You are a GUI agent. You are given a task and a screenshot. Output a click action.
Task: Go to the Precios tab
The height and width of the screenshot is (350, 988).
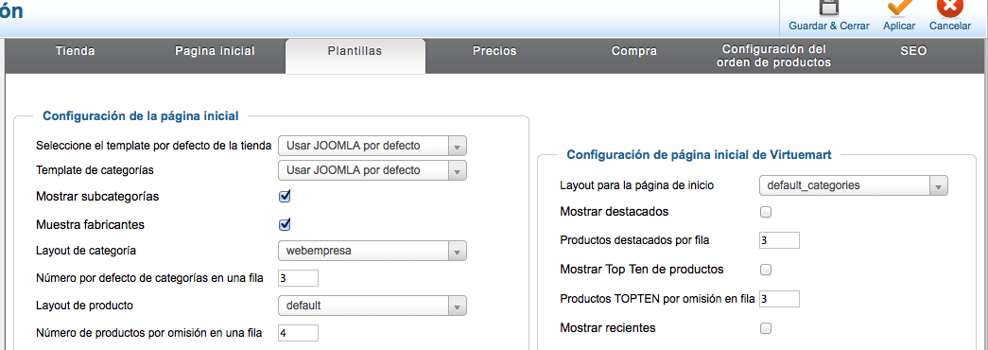tap(494, 52)
